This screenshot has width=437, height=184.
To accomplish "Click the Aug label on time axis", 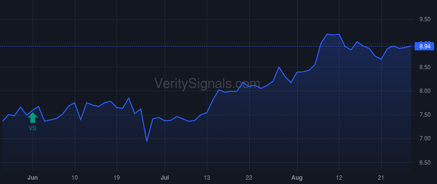I will click(x=297, y=177).
